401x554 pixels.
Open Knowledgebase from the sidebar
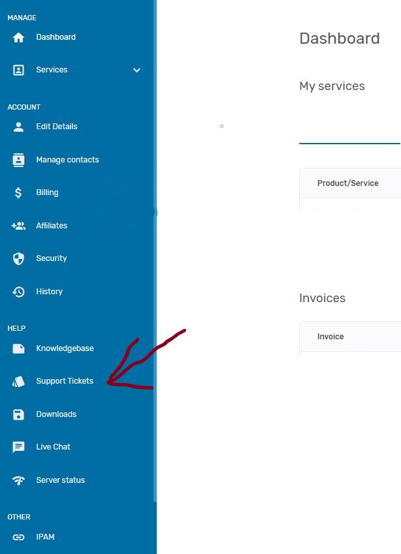[x=65, y=348]
